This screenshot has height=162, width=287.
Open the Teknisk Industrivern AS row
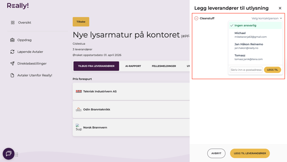131,91
